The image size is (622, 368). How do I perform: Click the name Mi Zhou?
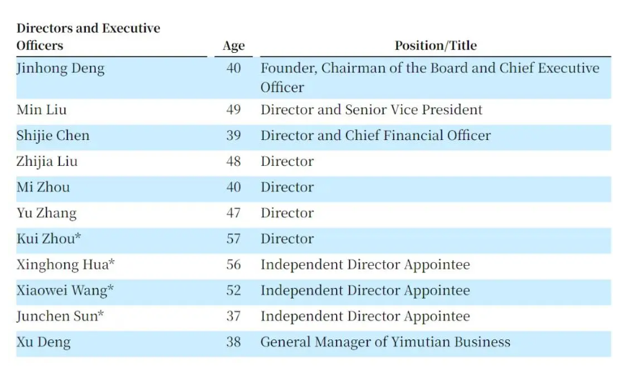tap(43, 187)
